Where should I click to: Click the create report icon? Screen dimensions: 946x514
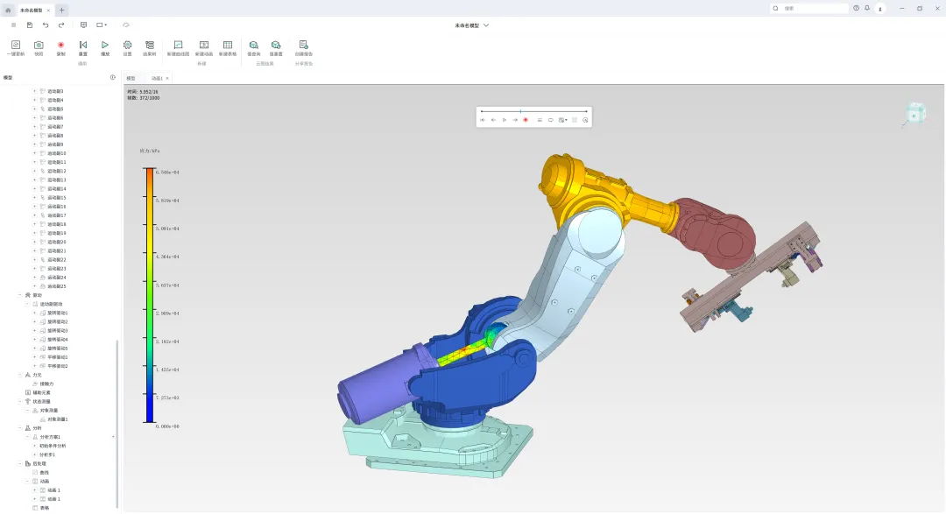pyautogui.click(x=303, y=46)
